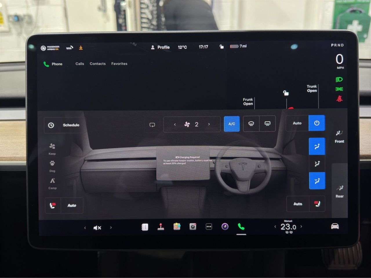This screenshot has width=371, height=278.
Task: Tap the software update download icon
Action: [81, 47]
